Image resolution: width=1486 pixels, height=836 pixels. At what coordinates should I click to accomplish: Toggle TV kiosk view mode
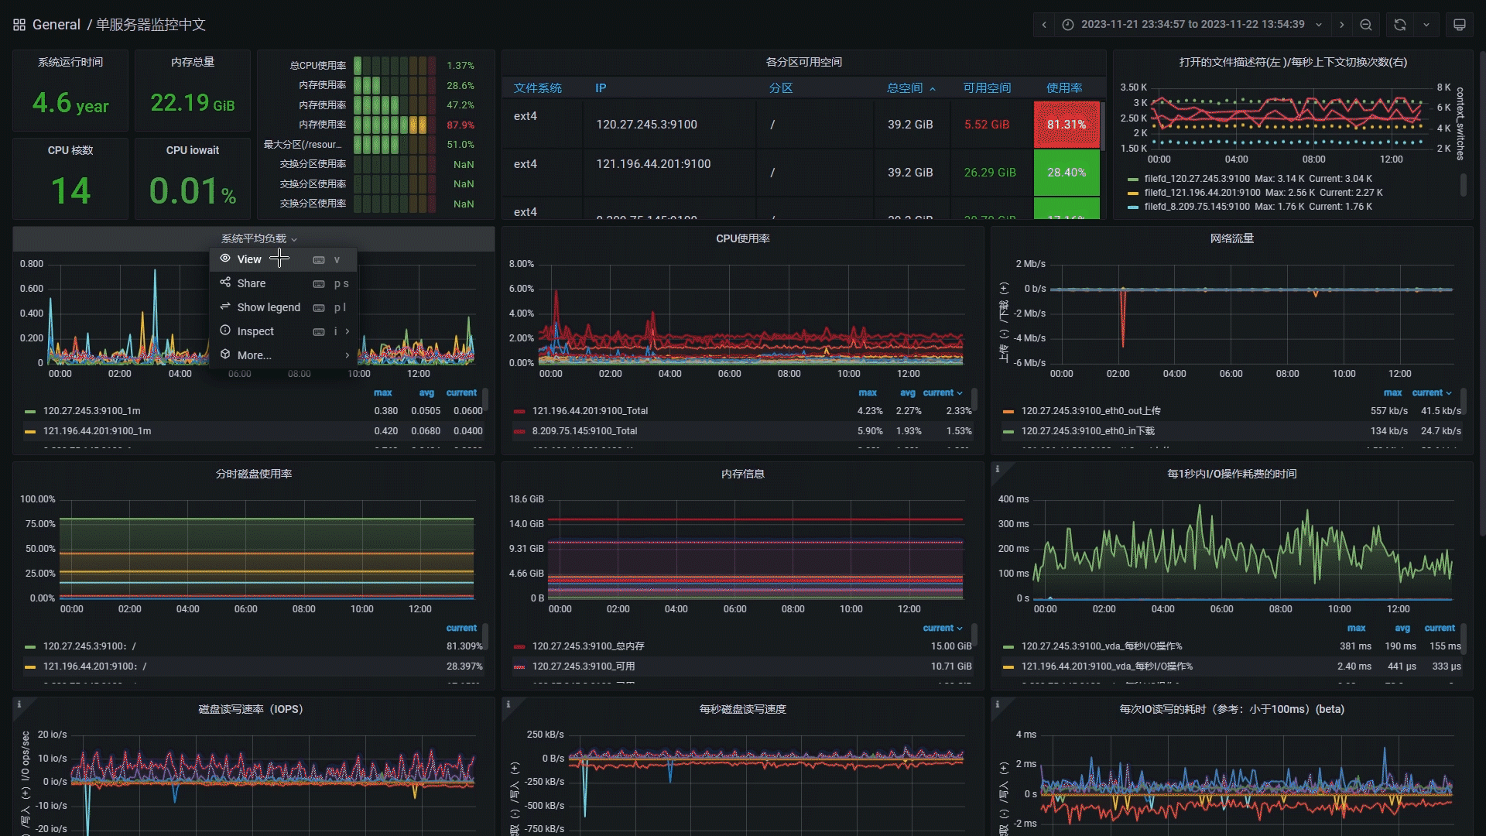1460,25
